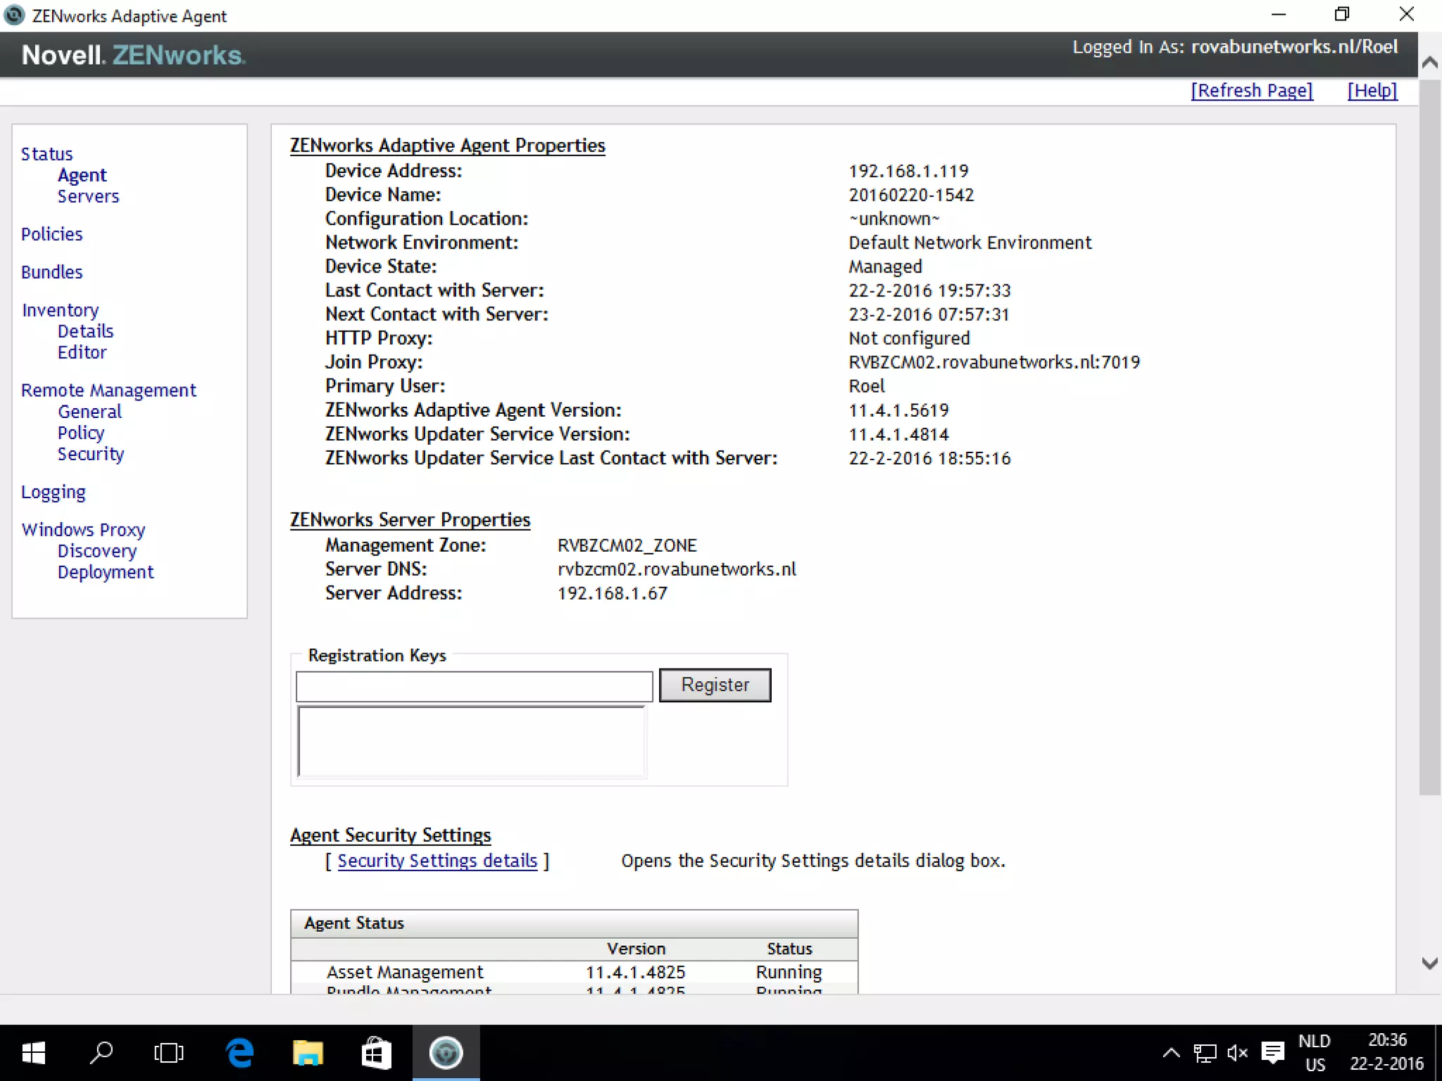
Task: Click the Register button
Action: pyautogui.click(x=715, y=685)
